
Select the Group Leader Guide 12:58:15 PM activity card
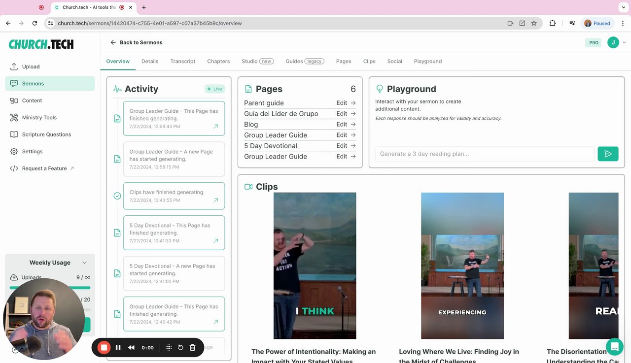tap(174, 159)
